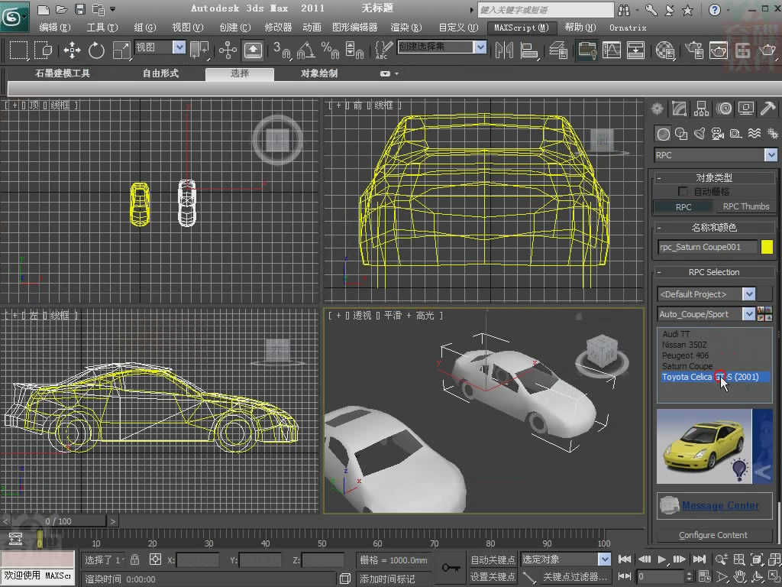782x587 pixels.
Task: Activate the Select and Rotate tool
Action: 96,50
